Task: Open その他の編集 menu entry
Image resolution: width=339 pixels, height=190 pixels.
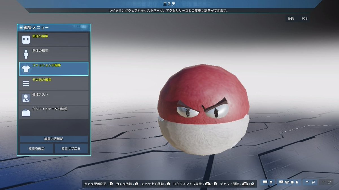Action: [x=54, y=83]
